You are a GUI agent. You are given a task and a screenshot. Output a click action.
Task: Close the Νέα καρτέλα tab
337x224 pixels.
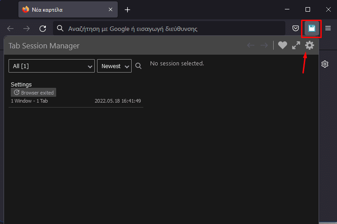pos(111,10)
